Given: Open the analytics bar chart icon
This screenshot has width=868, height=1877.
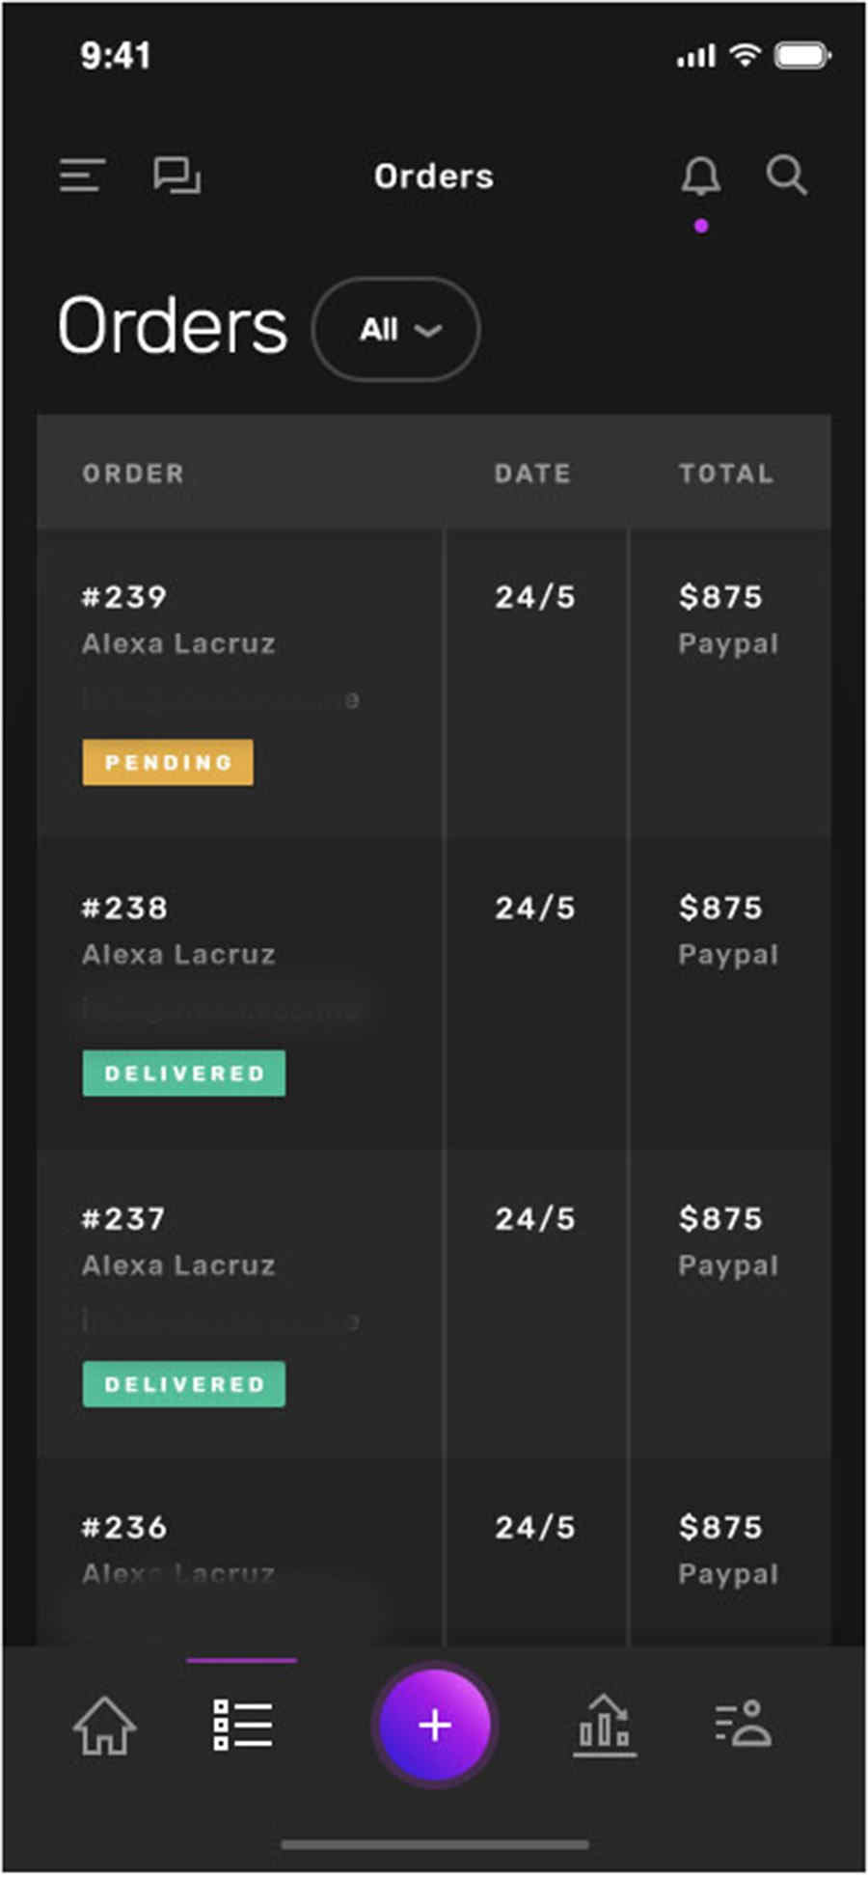Looking at the screenshot, I should (x=605, y=1725).
